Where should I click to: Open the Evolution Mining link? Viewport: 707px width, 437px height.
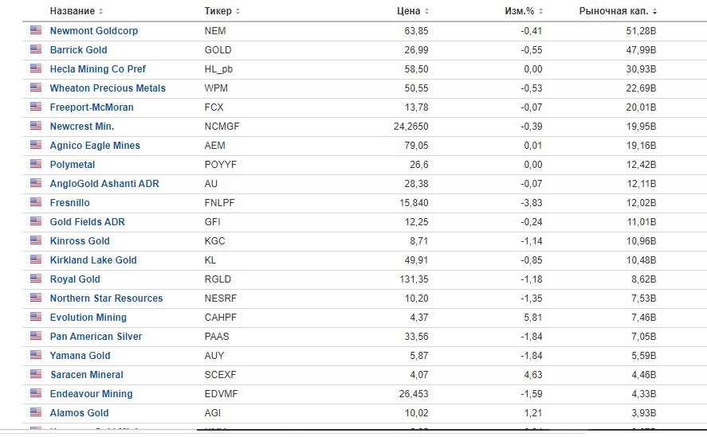[x=88, y=317]
